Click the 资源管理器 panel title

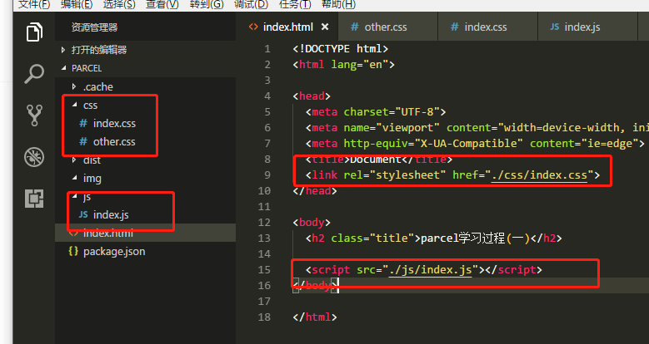(94, 27)
